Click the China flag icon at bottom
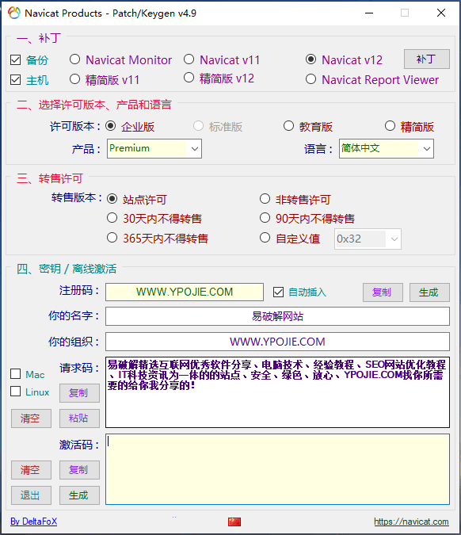This screenshot has height=535, width=461. click(234, 522)
